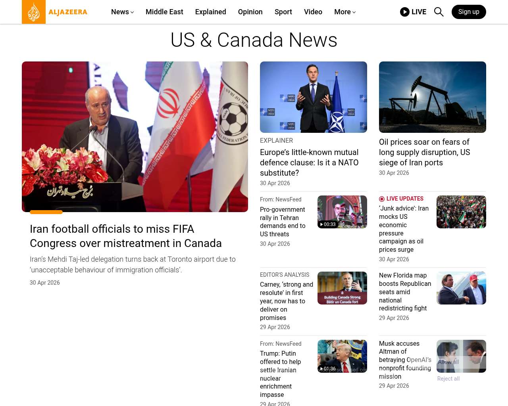508x406 pixels.
Task: Play the Trump Putin video thumbnail
Action: pos(342,356)
